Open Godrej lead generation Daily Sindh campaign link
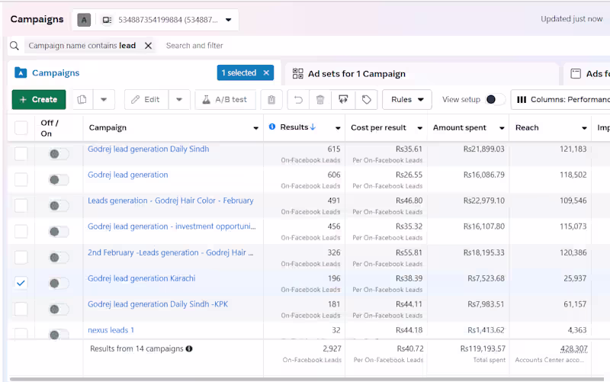 (148, 149)
